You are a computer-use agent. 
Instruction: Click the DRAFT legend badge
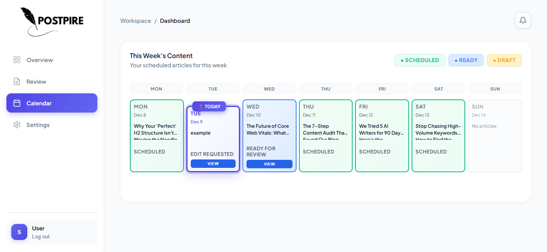(504, 60)
